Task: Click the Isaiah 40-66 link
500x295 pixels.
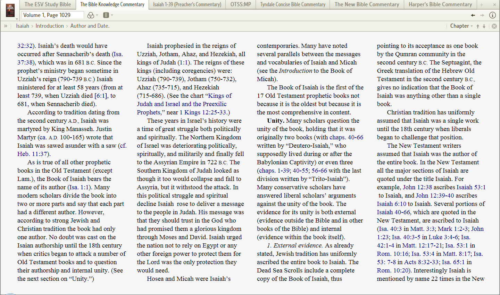Action: 393,212
